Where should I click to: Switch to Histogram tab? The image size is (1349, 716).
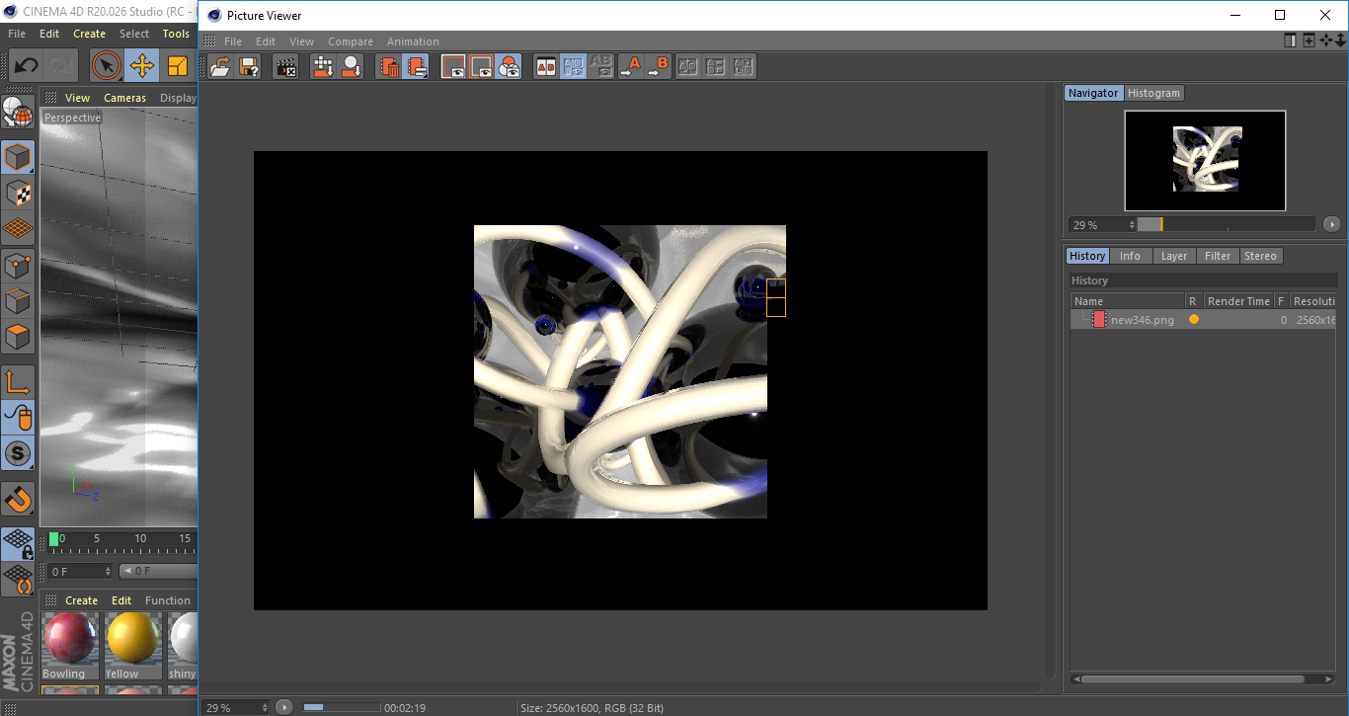pos(1153,93)
